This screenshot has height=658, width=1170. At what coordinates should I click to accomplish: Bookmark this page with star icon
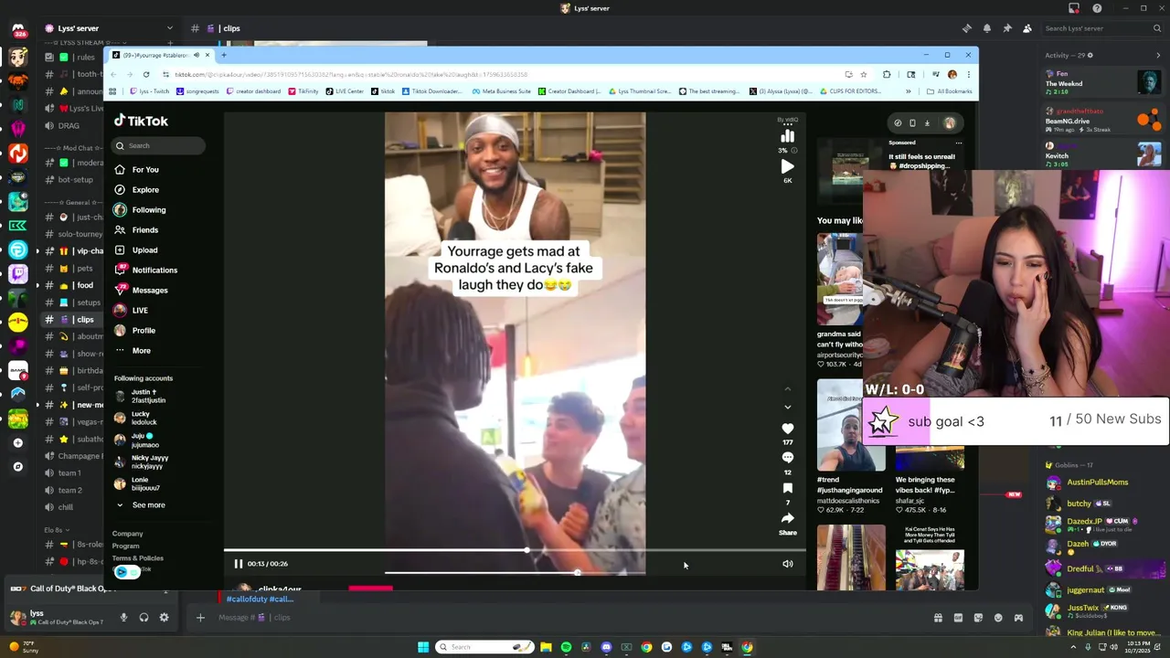pyautogui.click(x=864, y=74)
